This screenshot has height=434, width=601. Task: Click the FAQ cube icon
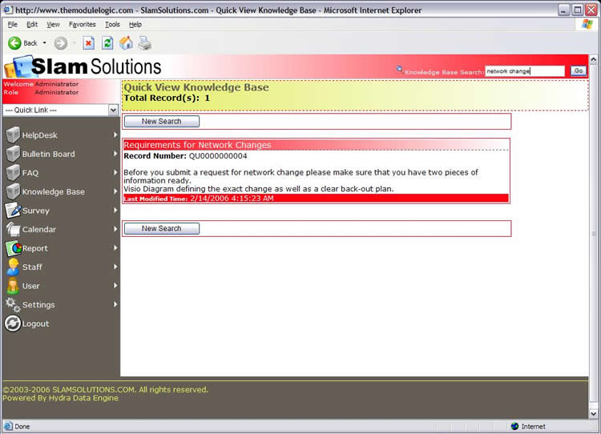(13, 172)
